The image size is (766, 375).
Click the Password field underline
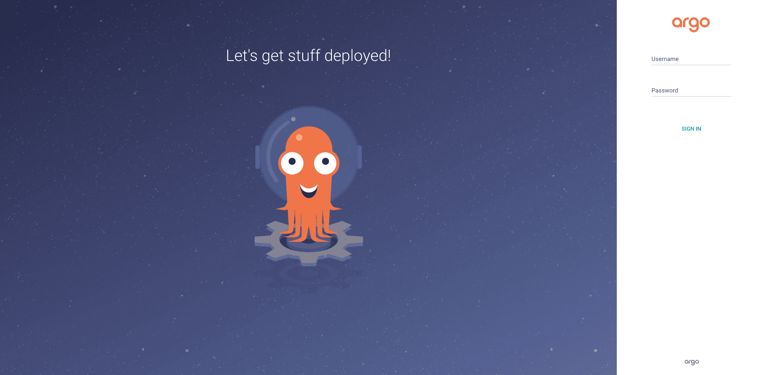click(691, 96)
